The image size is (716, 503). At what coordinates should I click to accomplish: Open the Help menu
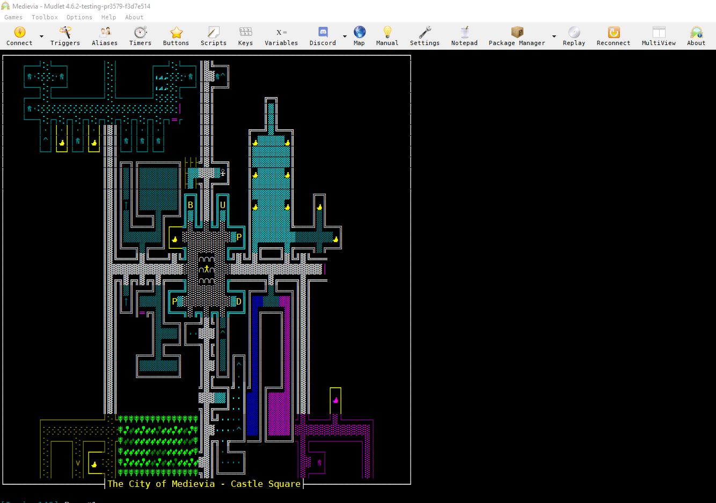coord(108,17)
